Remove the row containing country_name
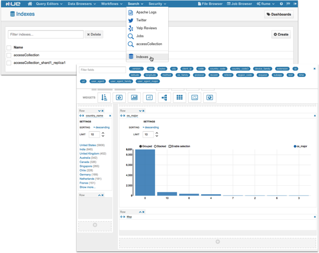 click(103, 111)
